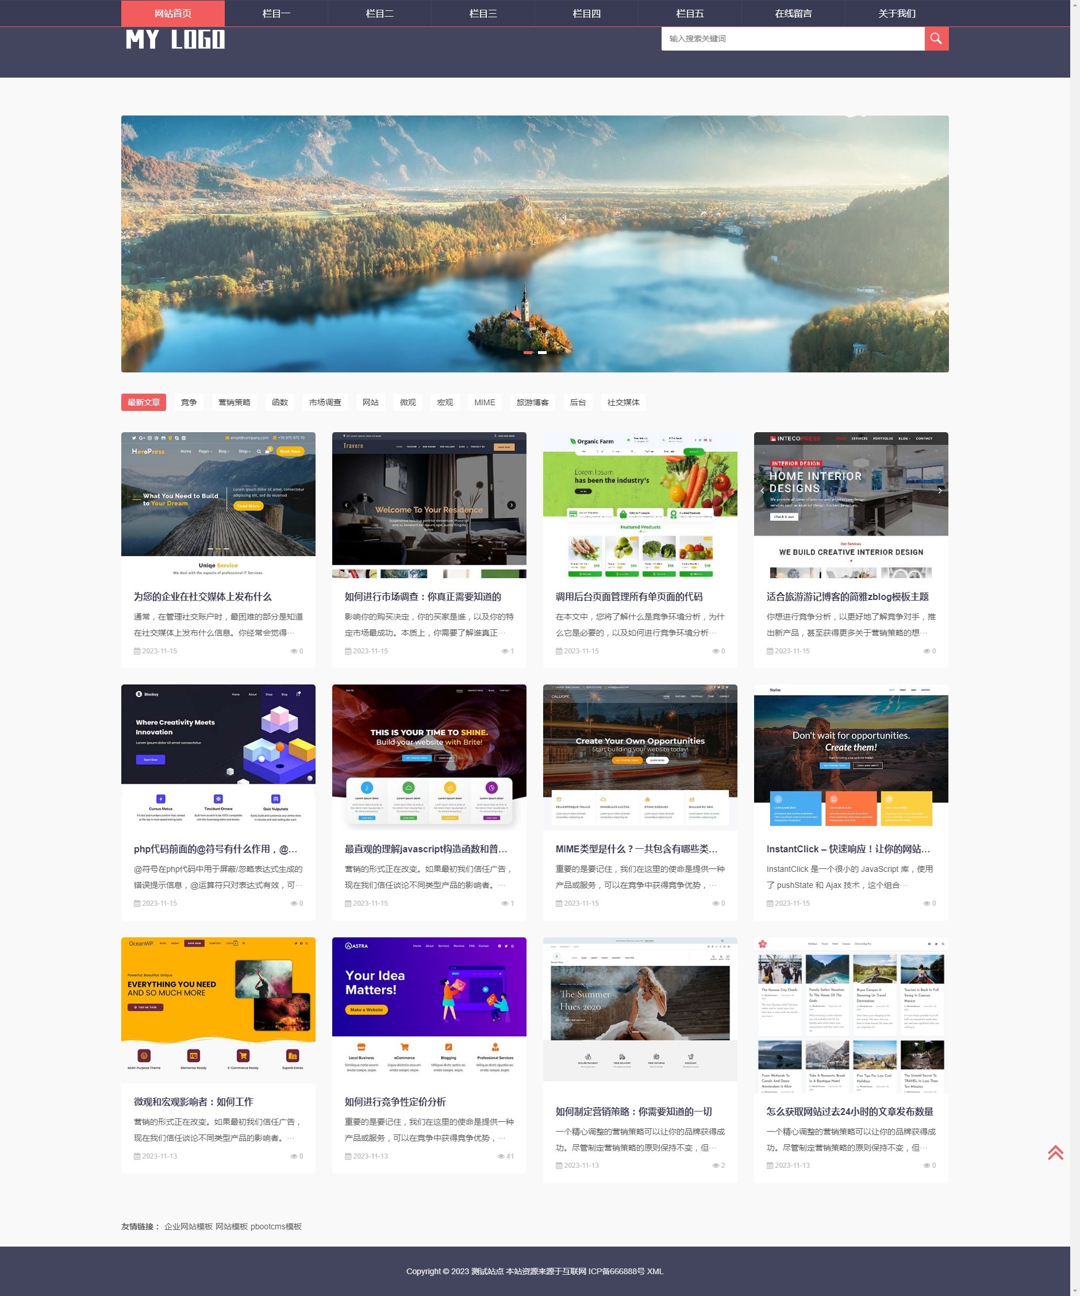
Task: Click the MY LOGO site logo
Action: pyautogui.click(x=175, y=40)
